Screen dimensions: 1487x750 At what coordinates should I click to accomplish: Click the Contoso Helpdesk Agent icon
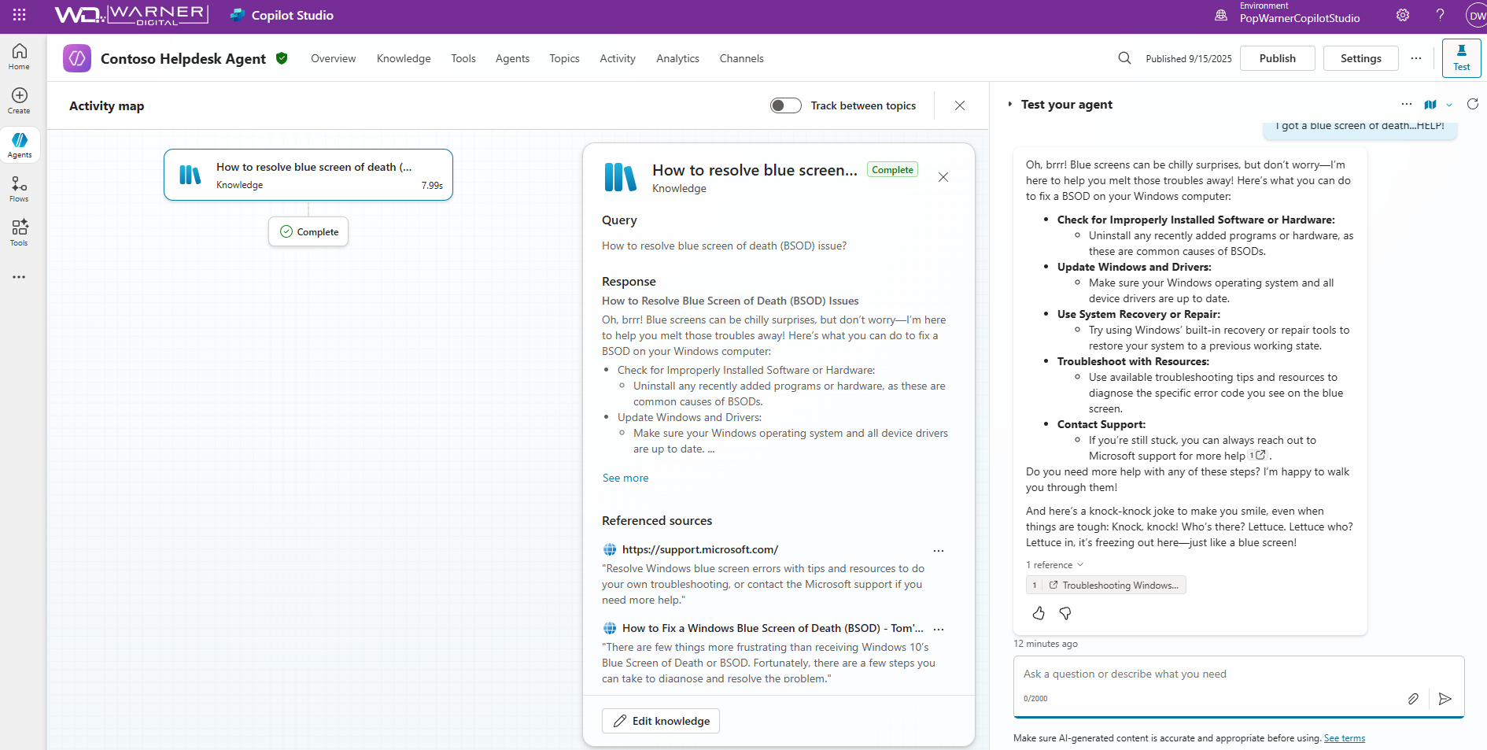pyautogui.click(x=77, y=58)
